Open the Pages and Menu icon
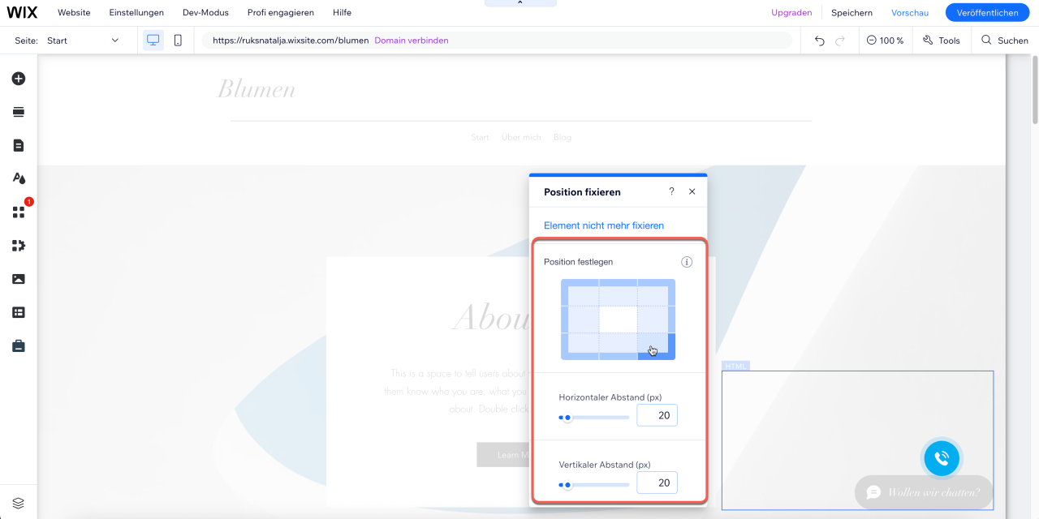1039x519 pixels. tap(19, 145)
